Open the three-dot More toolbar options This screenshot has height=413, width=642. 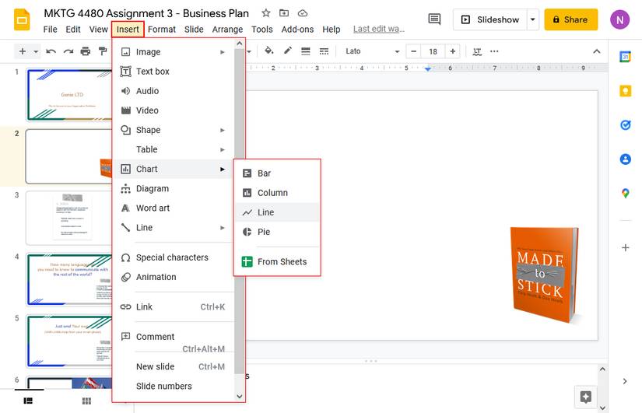point(494,51)
